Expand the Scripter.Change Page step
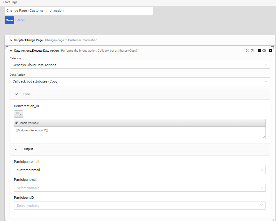276x221 pixels. 11,40
